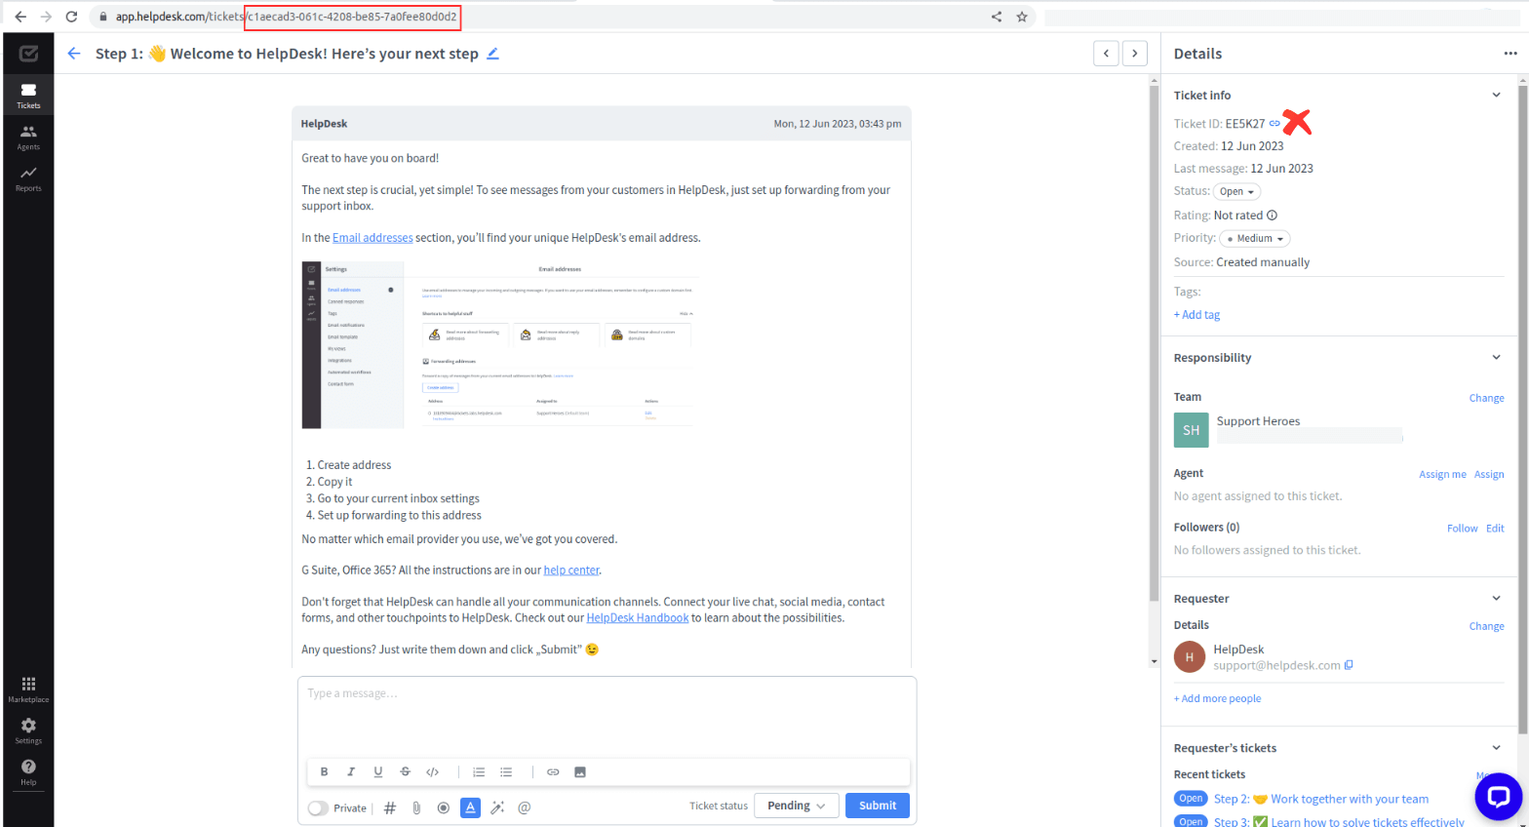
Task: Click the record circle icon
Action: 444,807
